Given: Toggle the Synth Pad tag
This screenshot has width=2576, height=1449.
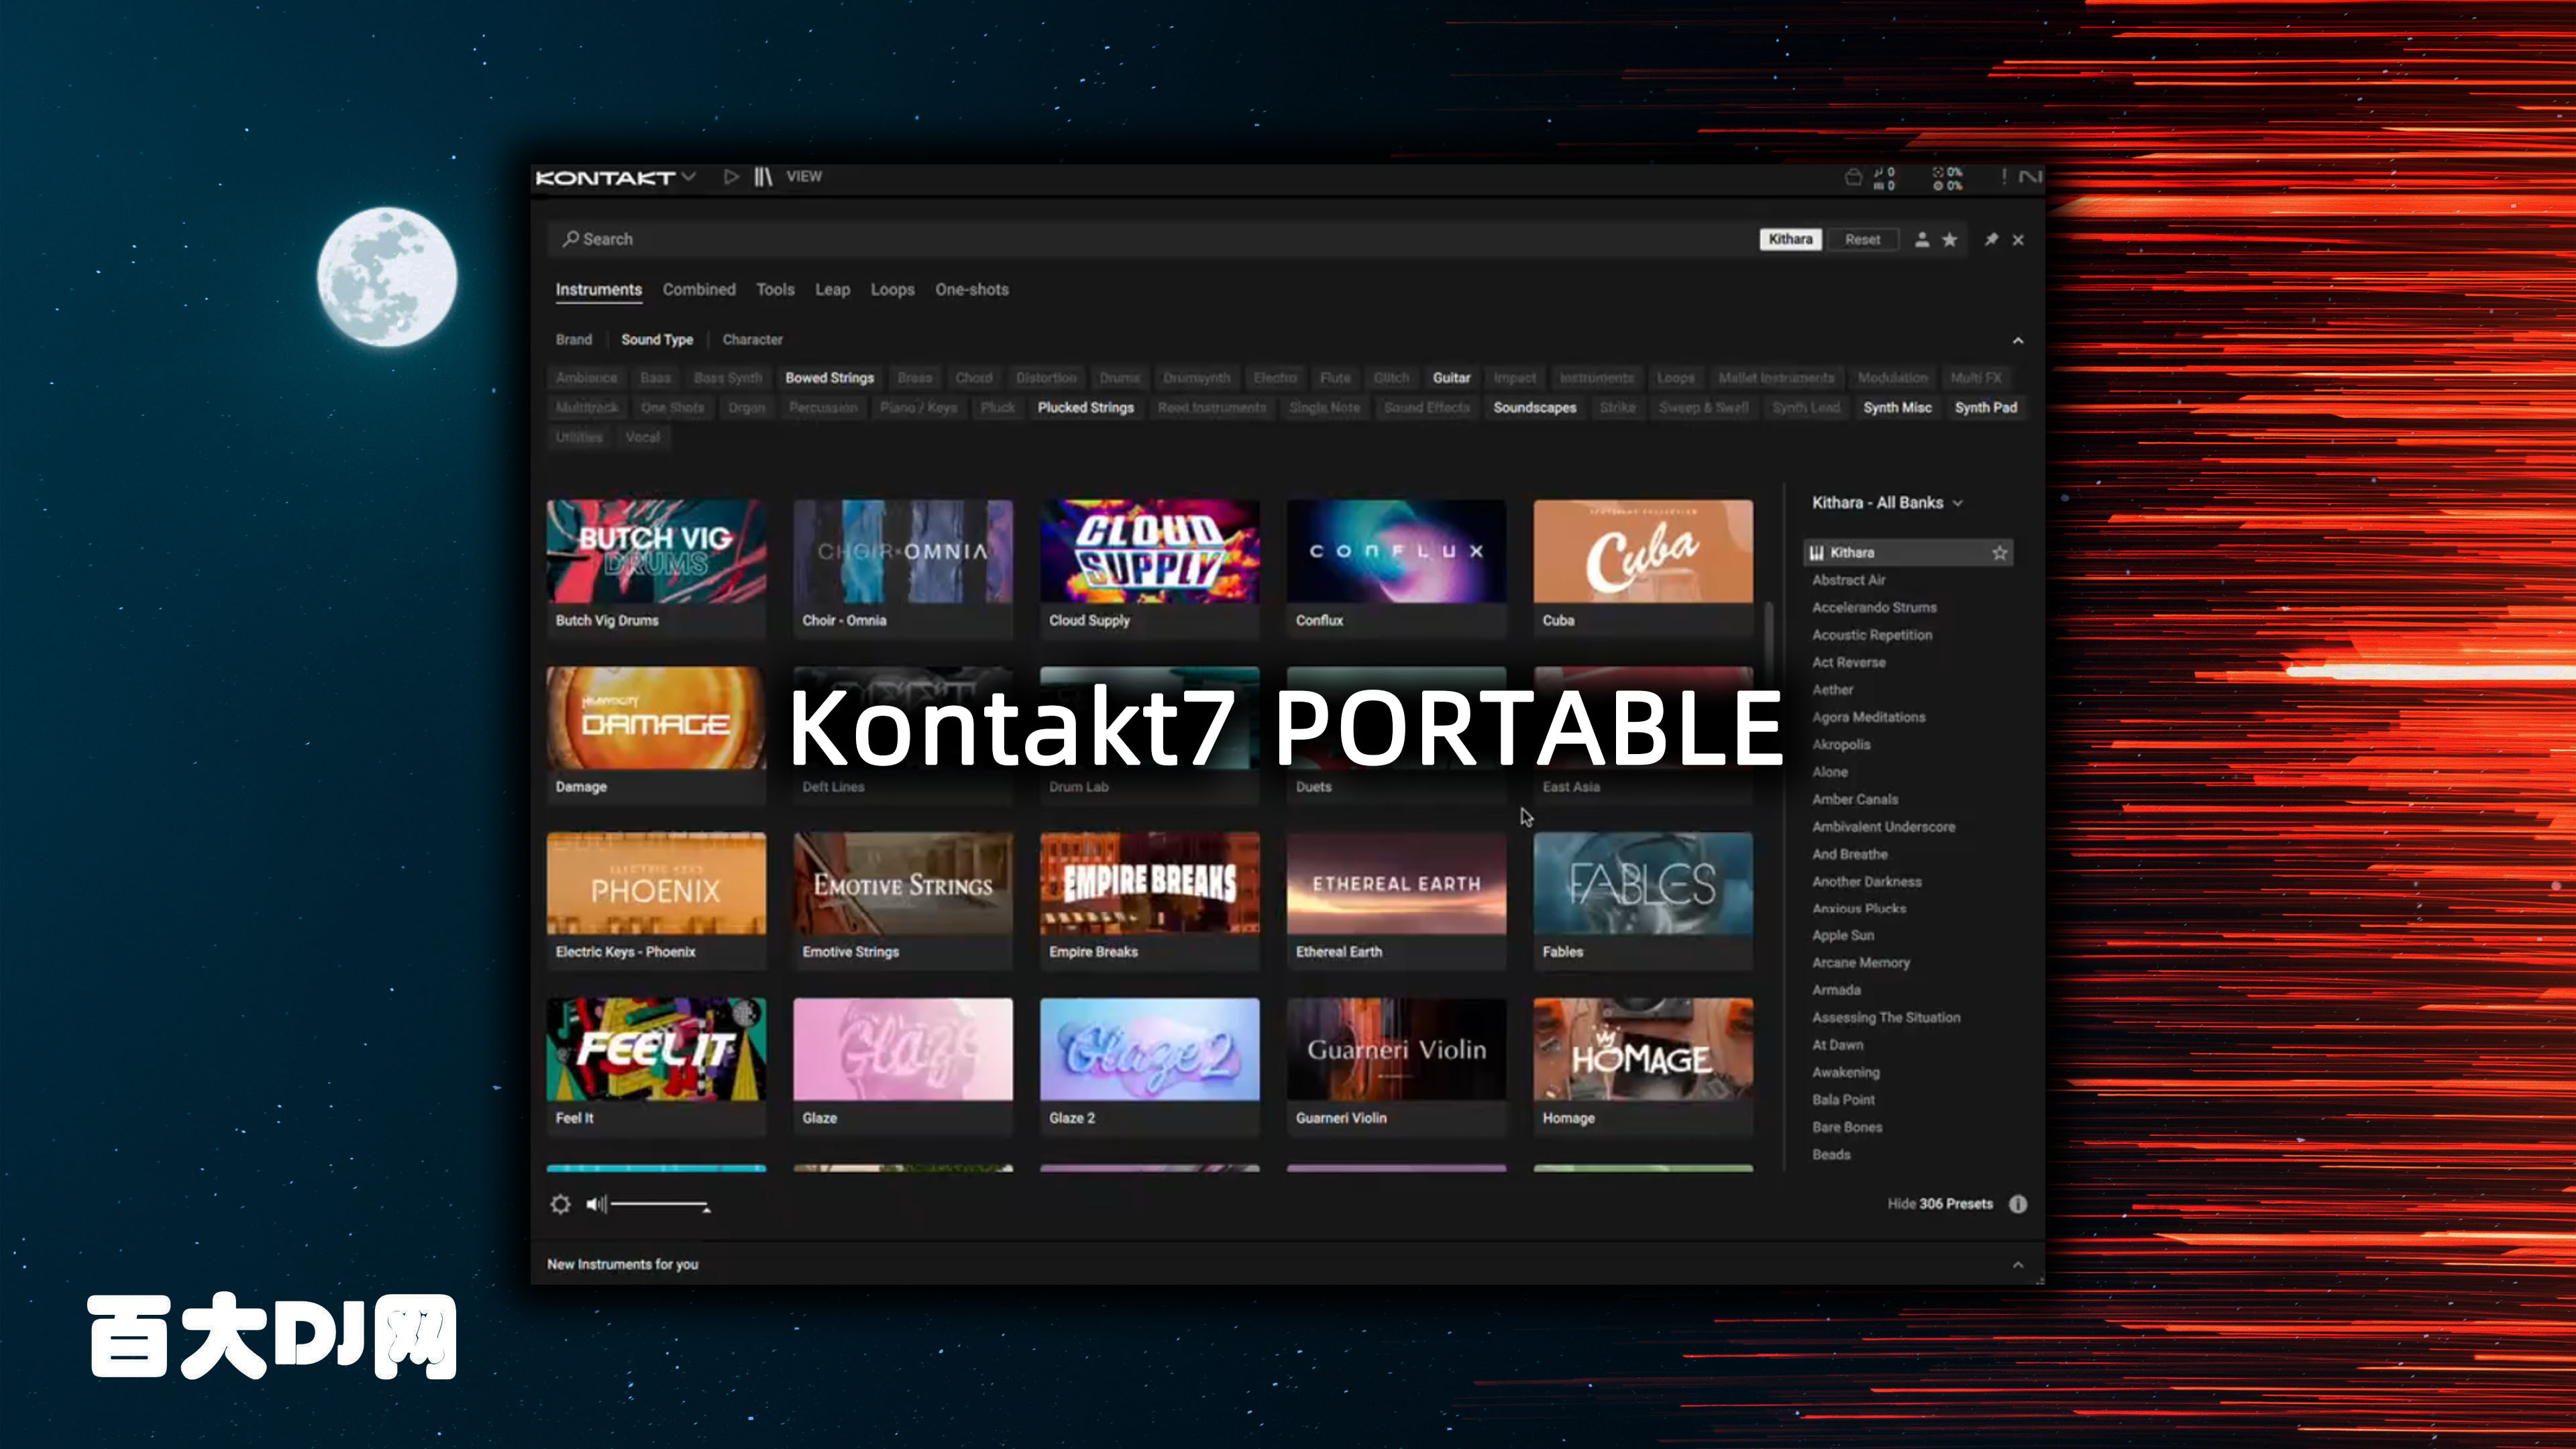Looking at the screenshot, I should pos(1985,408).
